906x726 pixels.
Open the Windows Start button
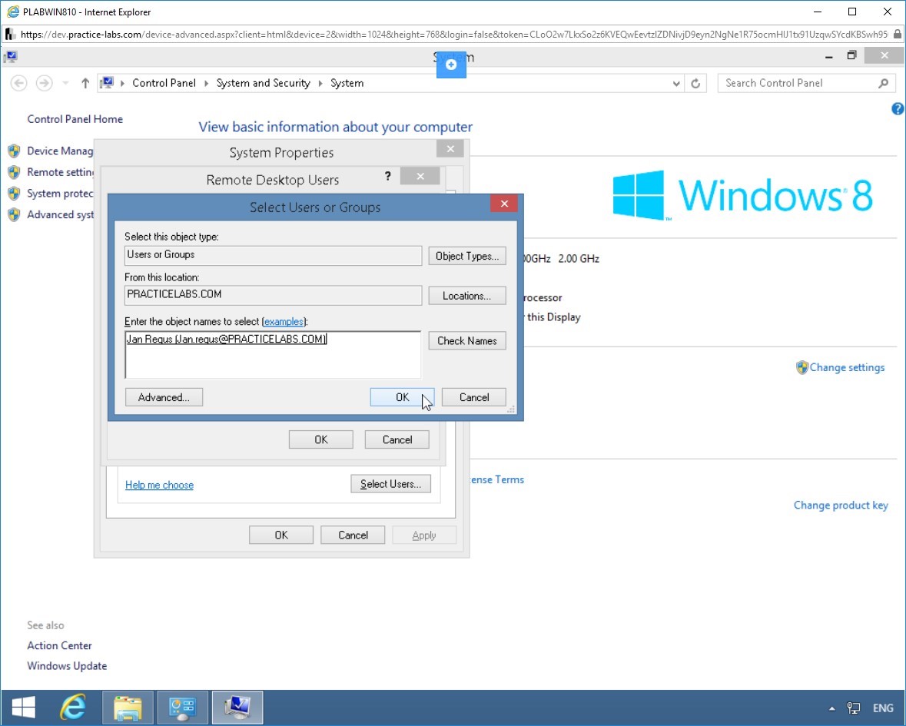(24, 708)
